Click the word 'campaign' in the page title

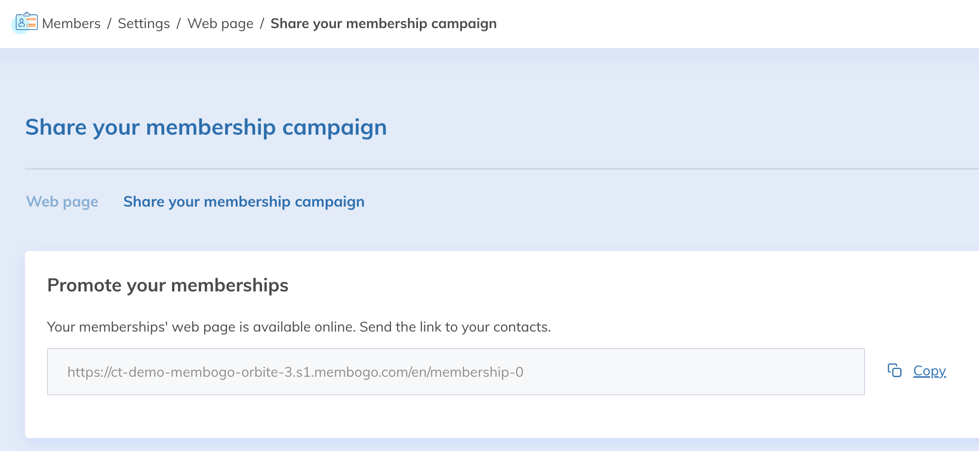point(334,127)
